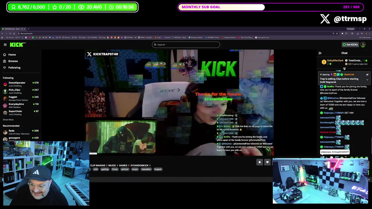Open the browser extensions puzzle icon

click(346, 33)
